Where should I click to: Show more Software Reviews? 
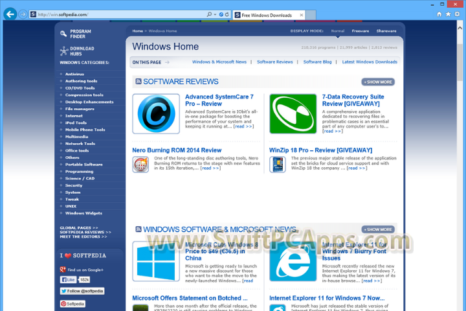click(x=378, y=82)
